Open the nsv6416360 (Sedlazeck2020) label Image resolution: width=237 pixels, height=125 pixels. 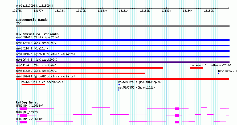pyautogui.click(x=37, y=71)
